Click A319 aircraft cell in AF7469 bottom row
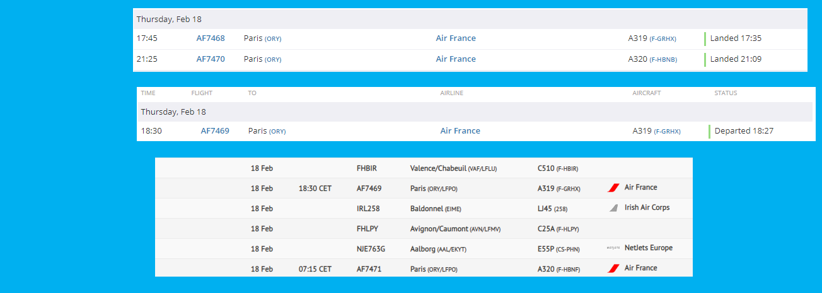 pyautogui.click(x=559, y=188)
